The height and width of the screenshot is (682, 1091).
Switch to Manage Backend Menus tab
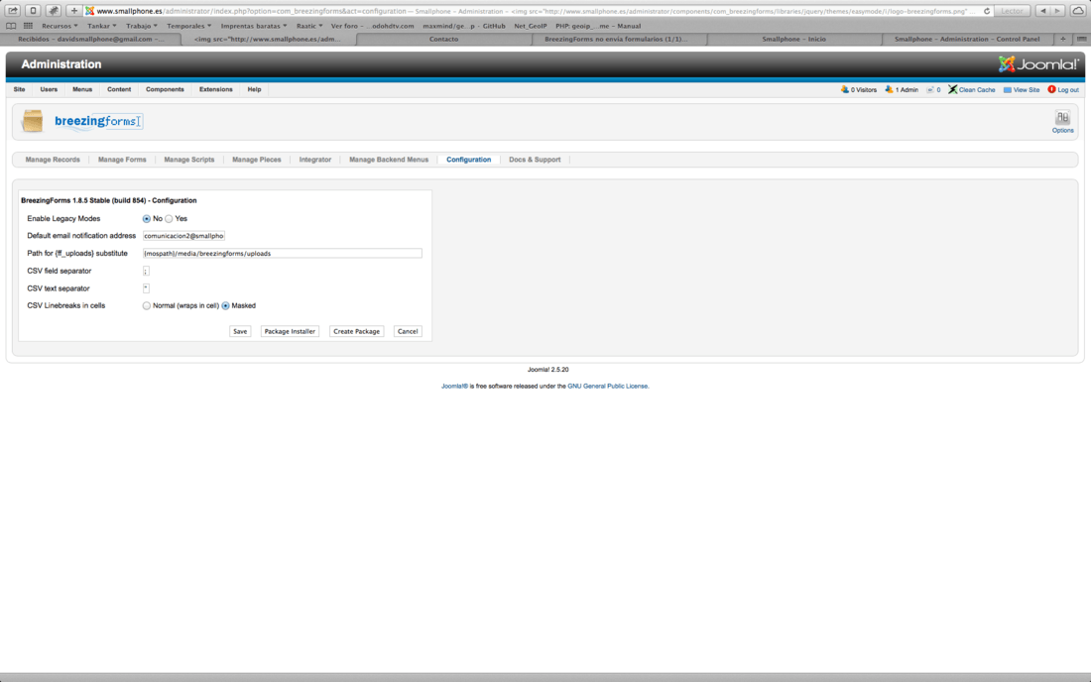pos(389,160)
